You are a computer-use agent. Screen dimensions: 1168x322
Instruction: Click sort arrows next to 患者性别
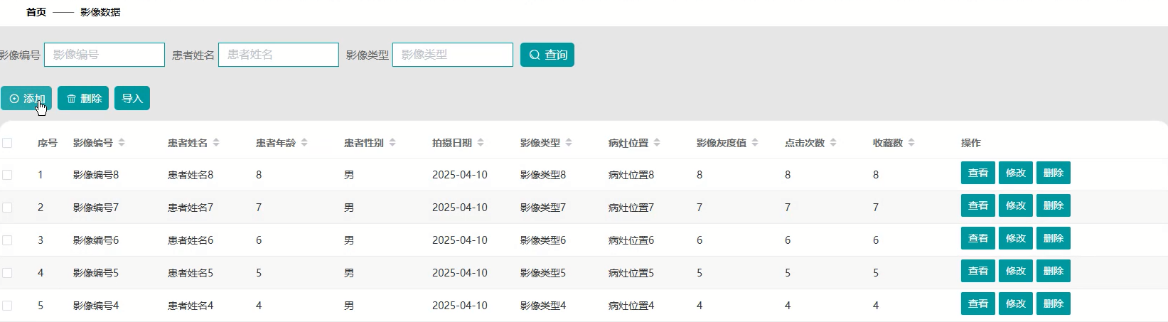click(x=392, y=143)
